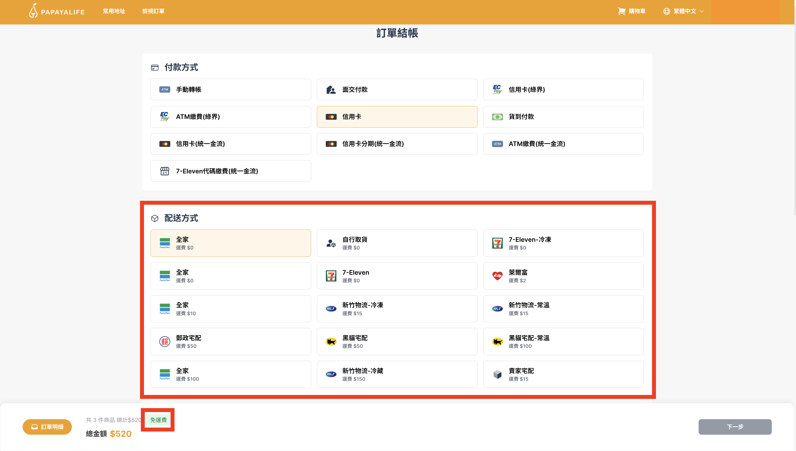Choose the 賣家宅配 shipping method

tap(563, 374)
